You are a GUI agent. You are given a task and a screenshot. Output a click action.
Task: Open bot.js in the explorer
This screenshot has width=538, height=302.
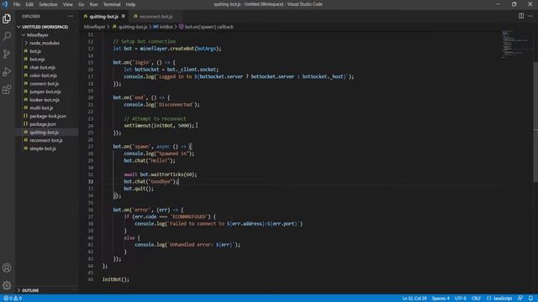click(35, 51)
